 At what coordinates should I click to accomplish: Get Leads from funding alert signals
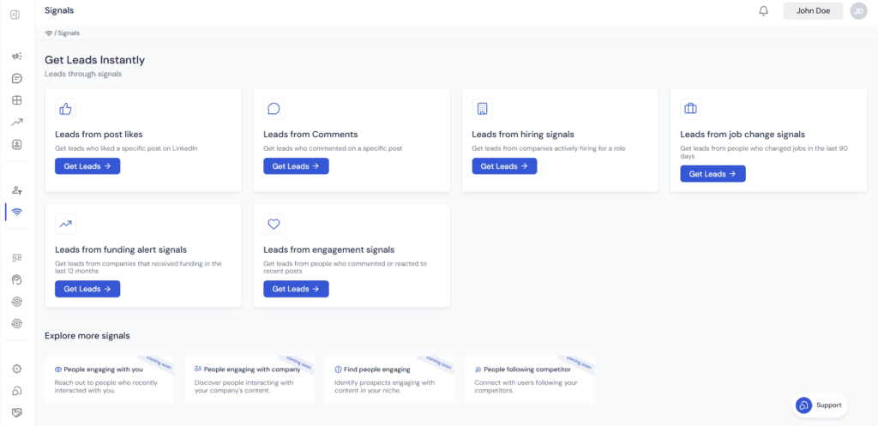(87, 289)
